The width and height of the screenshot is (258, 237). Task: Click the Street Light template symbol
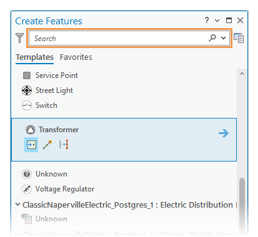(x=27, y=90)
